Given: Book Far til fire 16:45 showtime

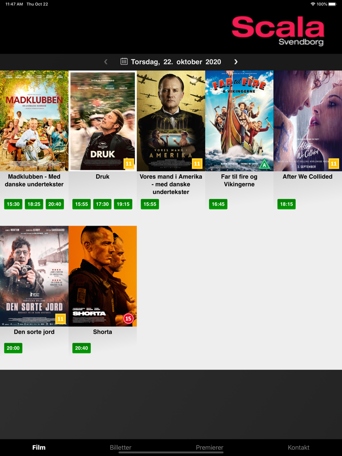Looking at the screenshot, I should click(218, 204).
